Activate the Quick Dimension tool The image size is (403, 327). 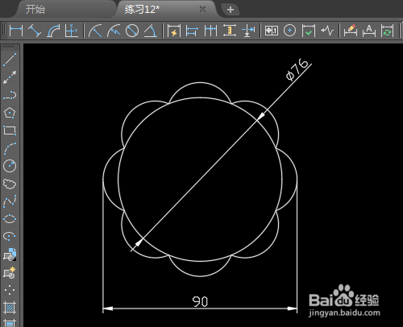pos(174,31)
